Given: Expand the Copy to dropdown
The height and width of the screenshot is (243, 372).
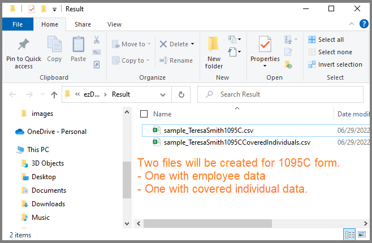Looking at the screenshot, I should (x=148, y=60).
